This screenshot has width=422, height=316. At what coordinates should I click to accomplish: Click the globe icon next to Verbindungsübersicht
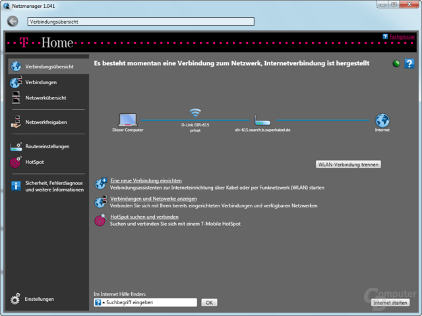pyautogui.click(x=16, y=66)
